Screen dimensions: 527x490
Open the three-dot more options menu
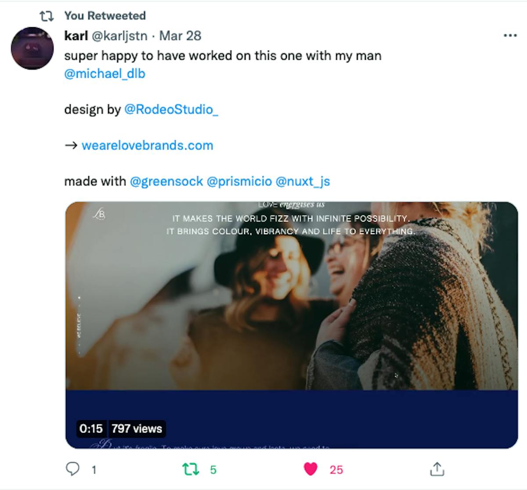point(510,36)
